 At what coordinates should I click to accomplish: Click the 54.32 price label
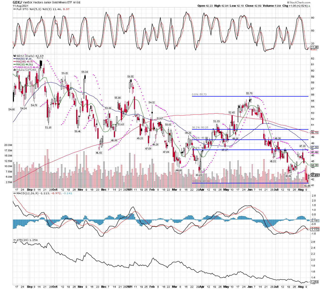tap(152, 103)
